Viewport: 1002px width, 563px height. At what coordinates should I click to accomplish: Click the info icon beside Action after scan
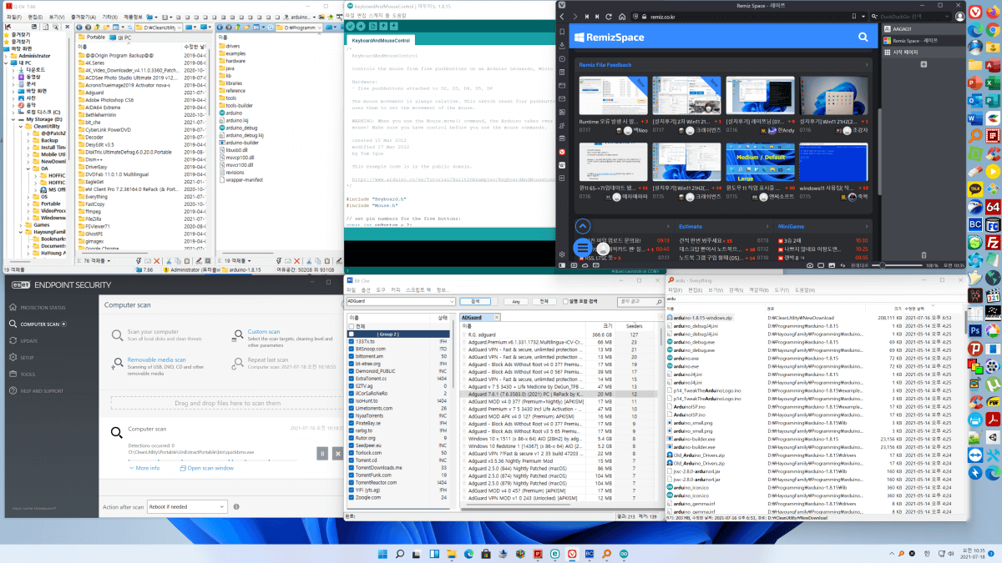tap(236, 506)
